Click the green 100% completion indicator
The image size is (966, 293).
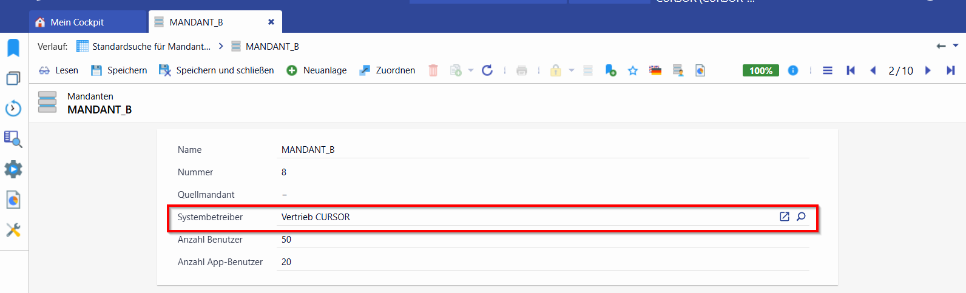[761, 70]
